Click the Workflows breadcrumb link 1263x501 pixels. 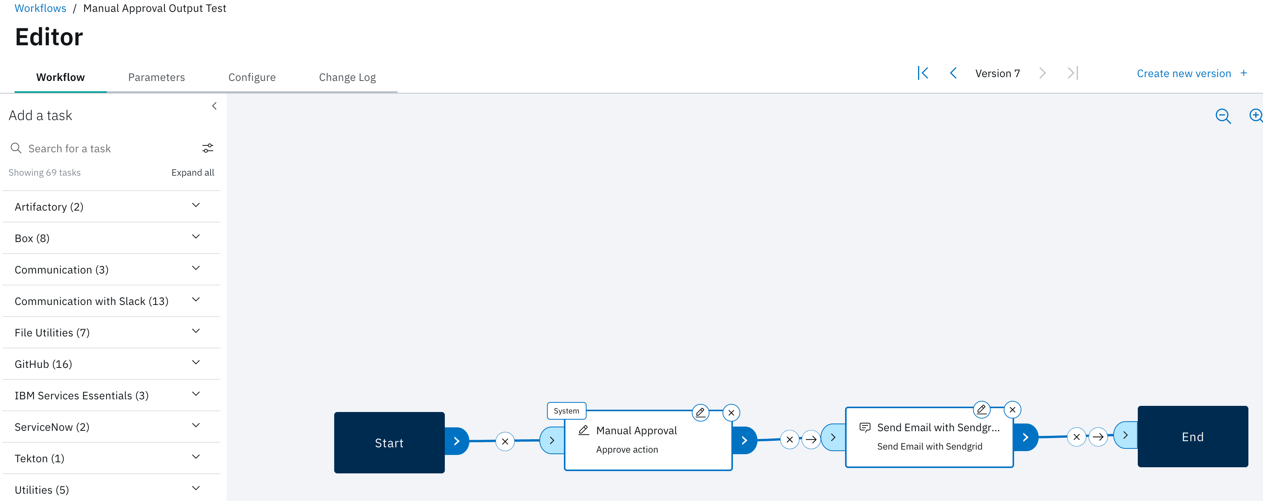[40, 9]
